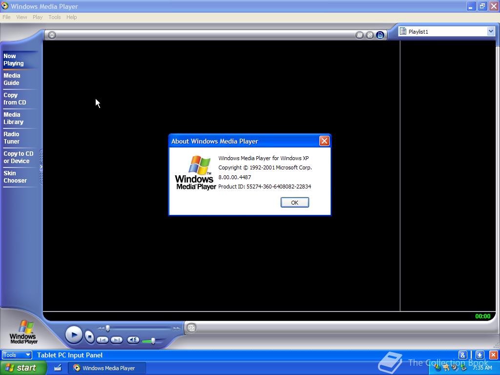Restore down the Windows Media Player window
Screen dimensions: 500x375
tap(482, 6)
